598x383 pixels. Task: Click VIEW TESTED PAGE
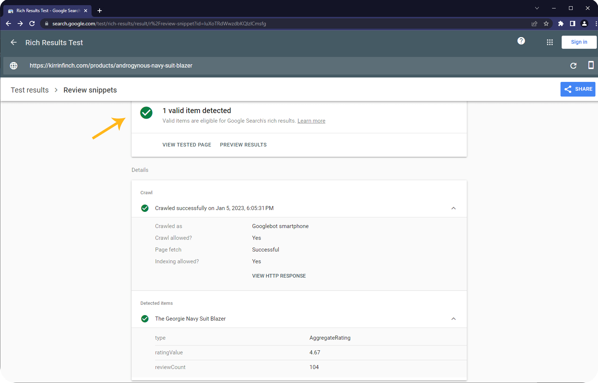point(187,145)
